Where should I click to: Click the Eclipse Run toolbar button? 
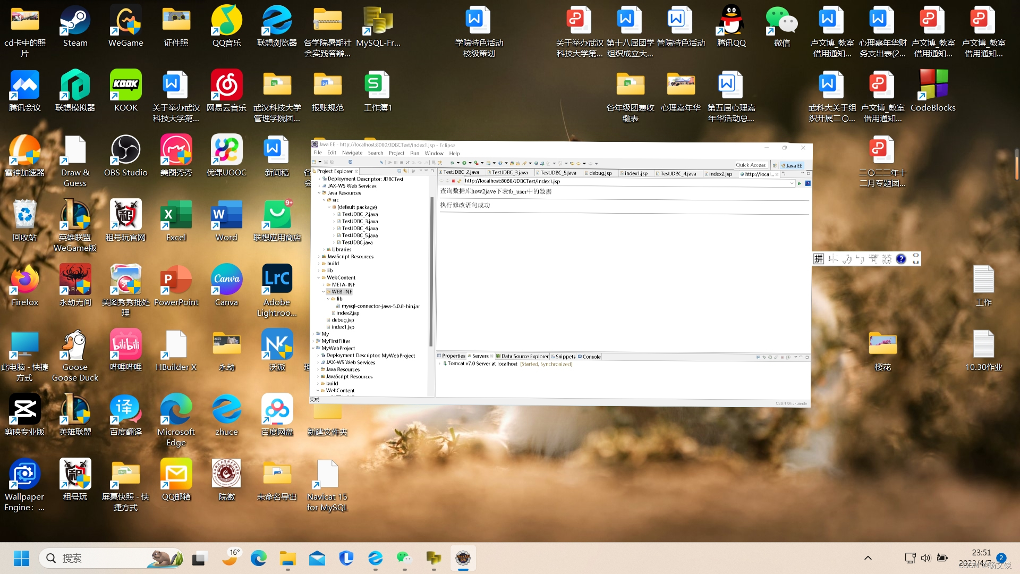point(464,163)
